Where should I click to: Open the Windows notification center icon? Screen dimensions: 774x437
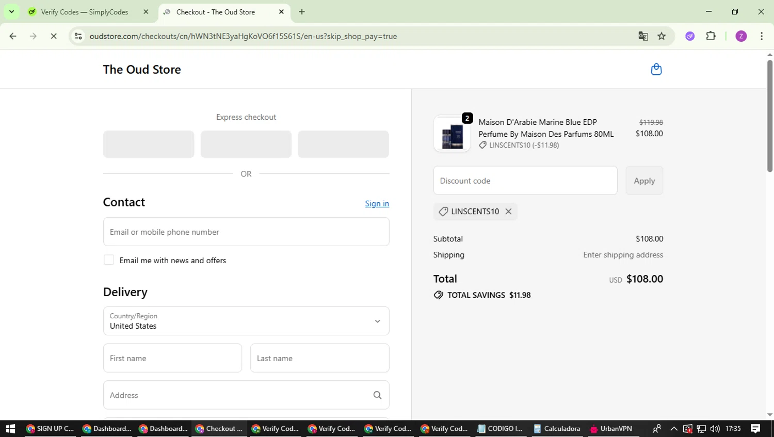755,429
